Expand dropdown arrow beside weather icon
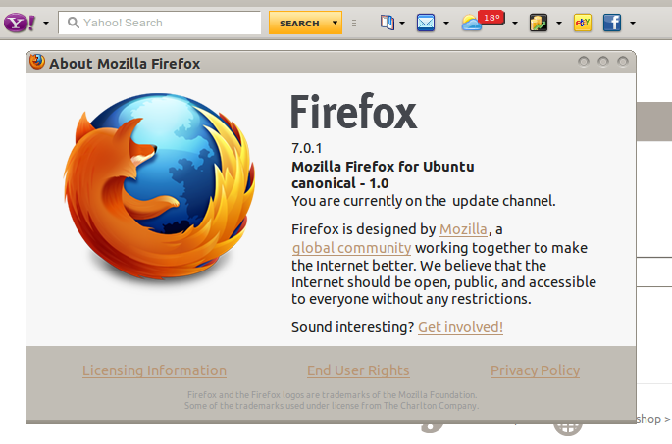672x444 pixels. [x=514, y=23]
